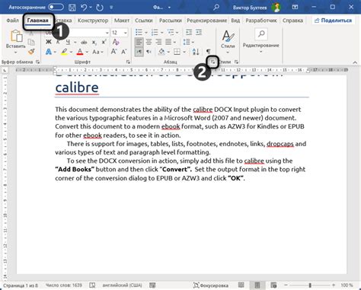Image resolution: width=361 pixels, height=290 pixels.
Task: Toggle the AutoSave (Автосохранение) switch
Action: tap(56, 7)
